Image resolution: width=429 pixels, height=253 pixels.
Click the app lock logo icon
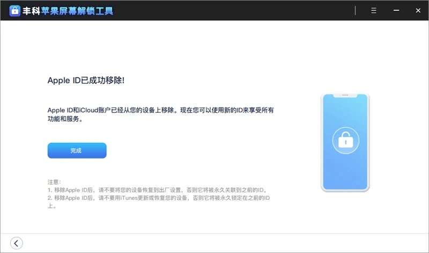pyautogui.click(x=15, y=11)
